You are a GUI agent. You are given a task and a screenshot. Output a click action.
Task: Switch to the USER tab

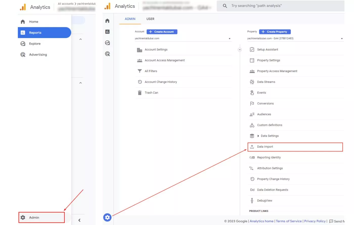[150, 19]
